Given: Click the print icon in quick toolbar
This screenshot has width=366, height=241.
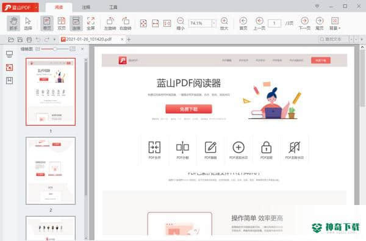Looking at the screenshot, I should click(x=29, y=40).
